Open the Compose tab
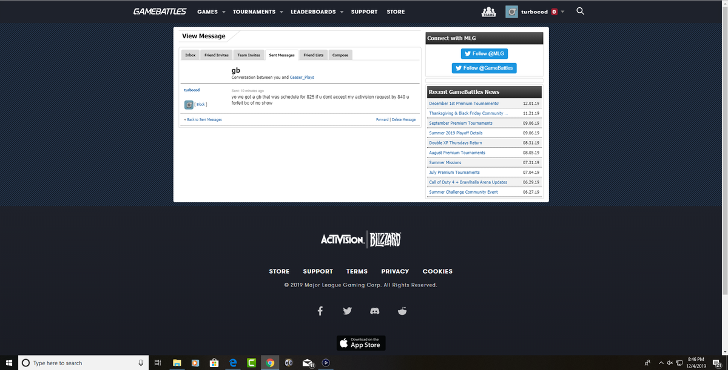728x370 pixels. coord(340,55)
